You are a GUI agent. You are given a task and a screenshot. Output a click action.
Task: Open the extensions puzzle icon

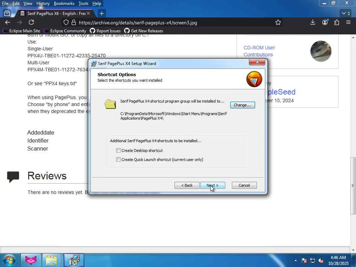[337, 22]
